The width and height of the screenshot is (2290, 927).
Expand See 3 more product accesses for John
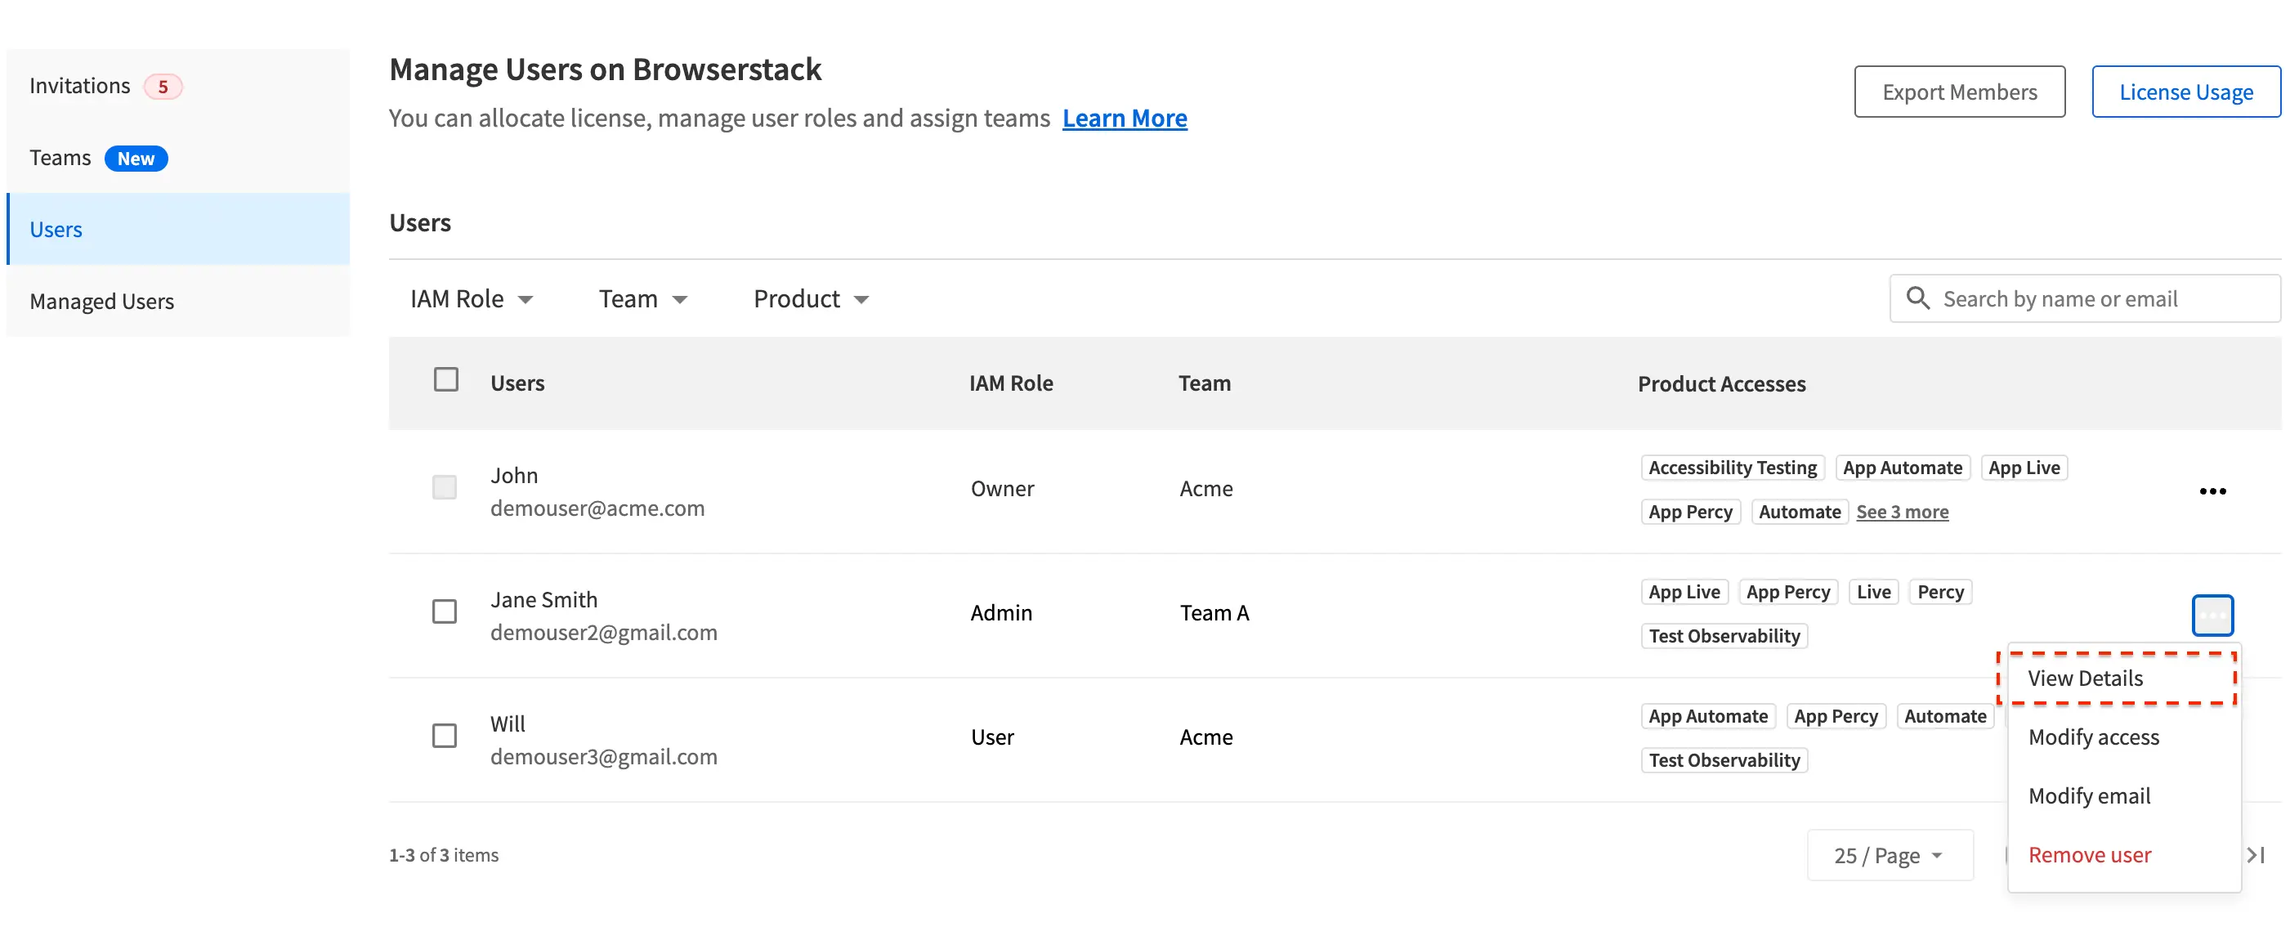[1903, 511]
